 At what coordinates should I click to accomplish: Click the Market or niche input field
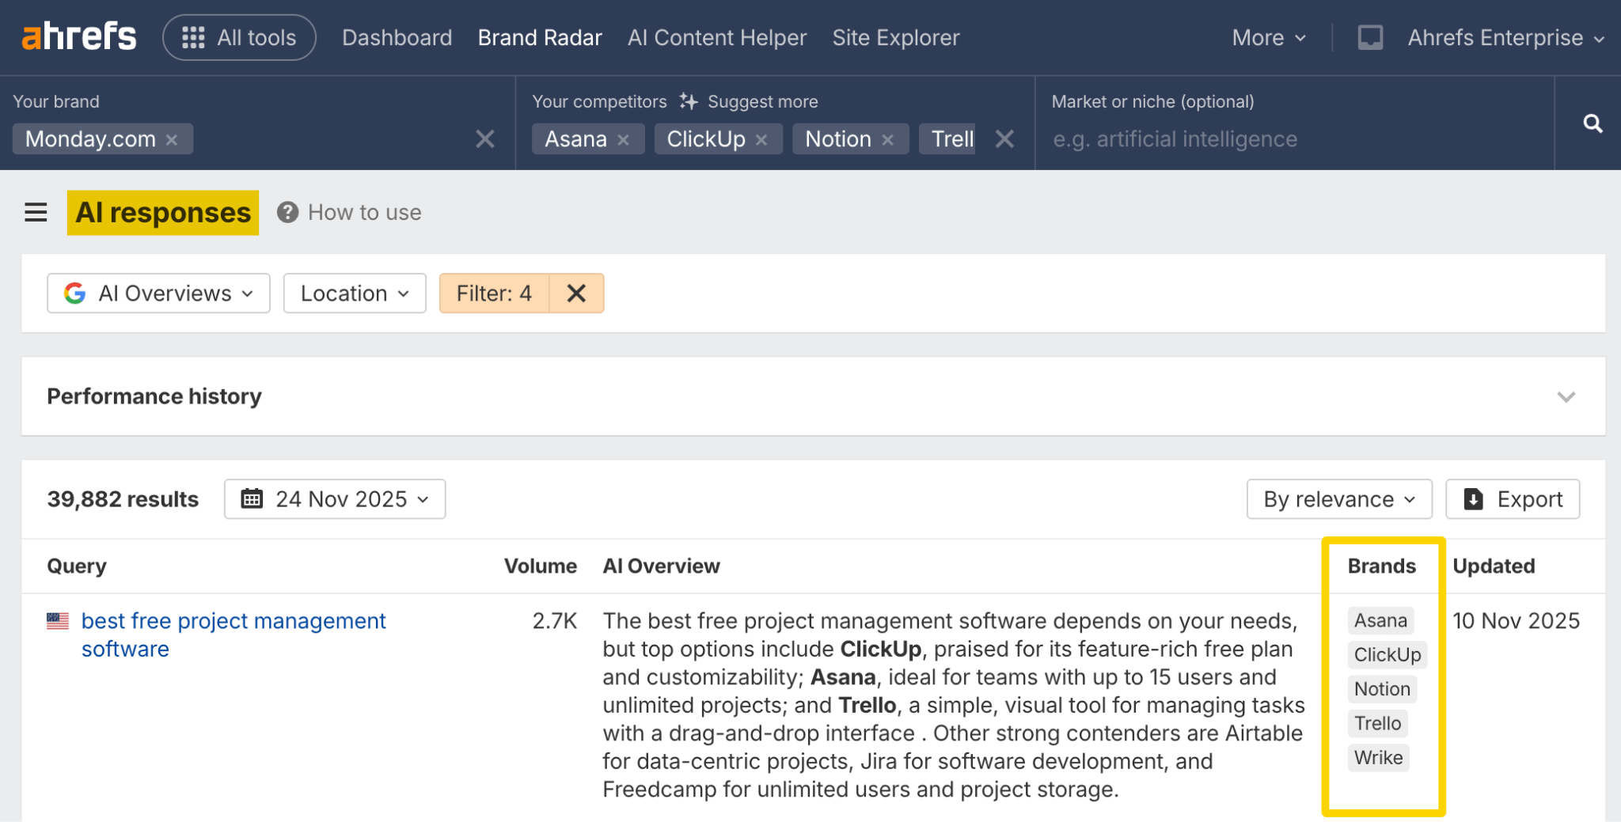coord(1290,139)
